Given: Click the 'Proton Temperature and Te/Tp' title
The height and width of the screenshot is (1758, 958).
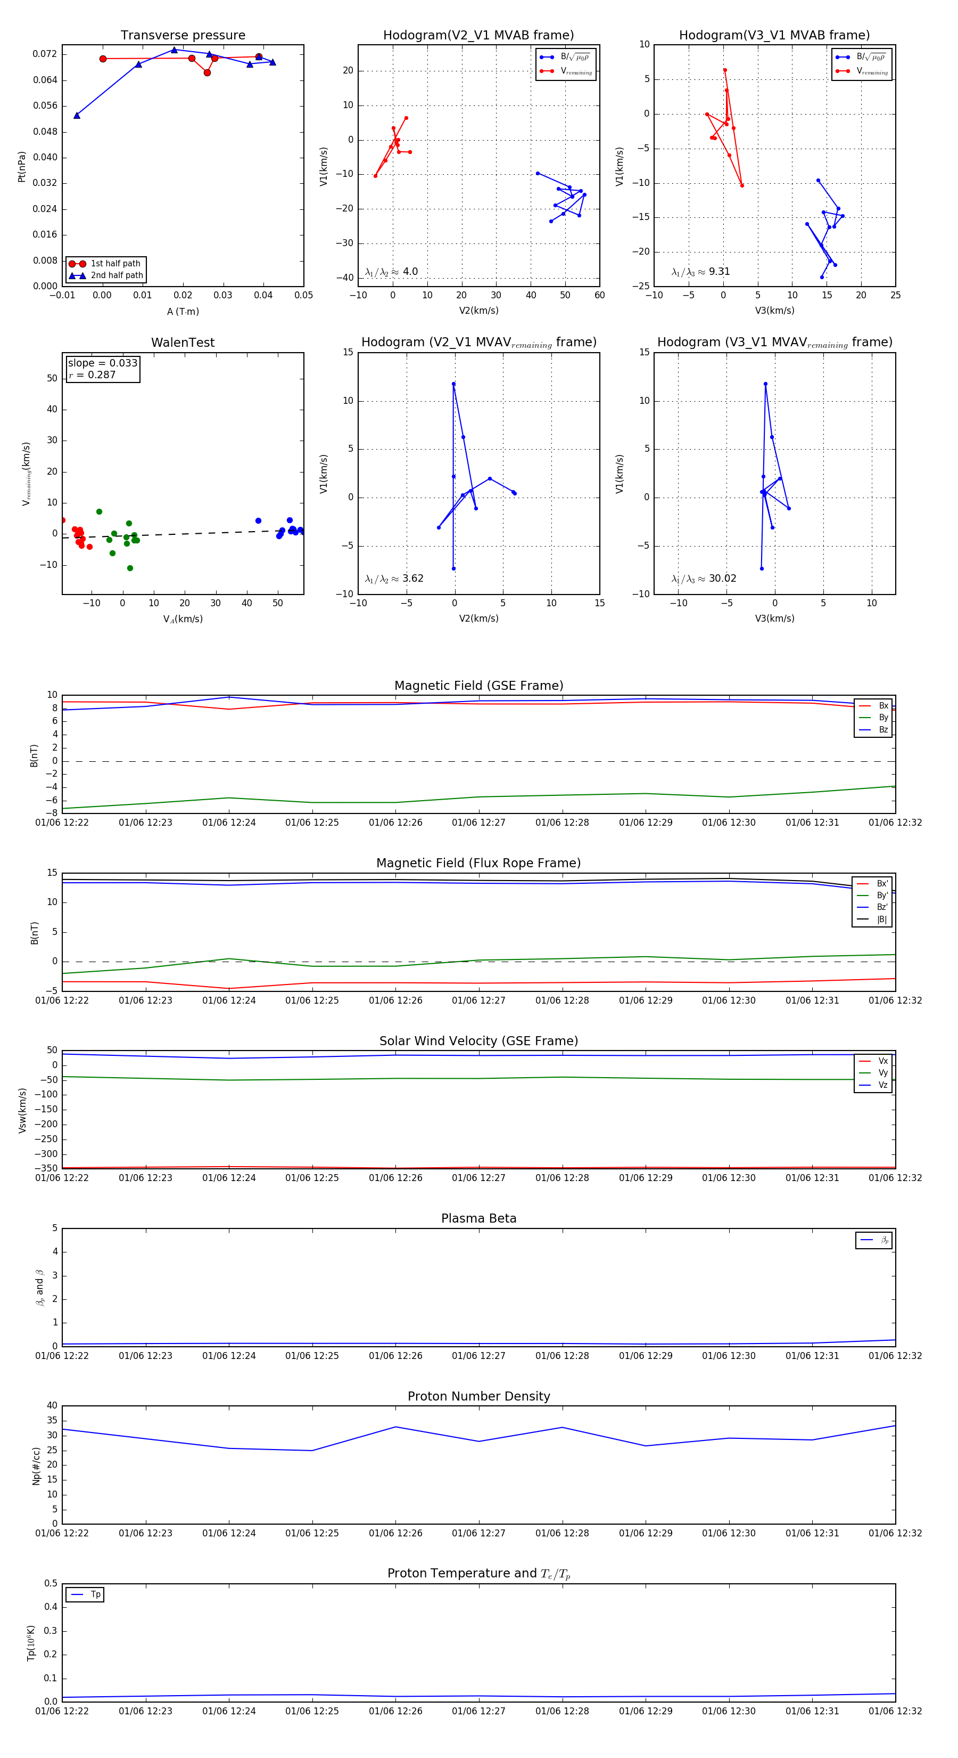Looking at the screenshot, I should click(x=478, y=1574).
